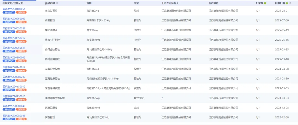Image resolution: width=298 pixels, height=125 pixels.
Task: Open the 国药准字Z20130013 record link
Action: click(14, 96)
